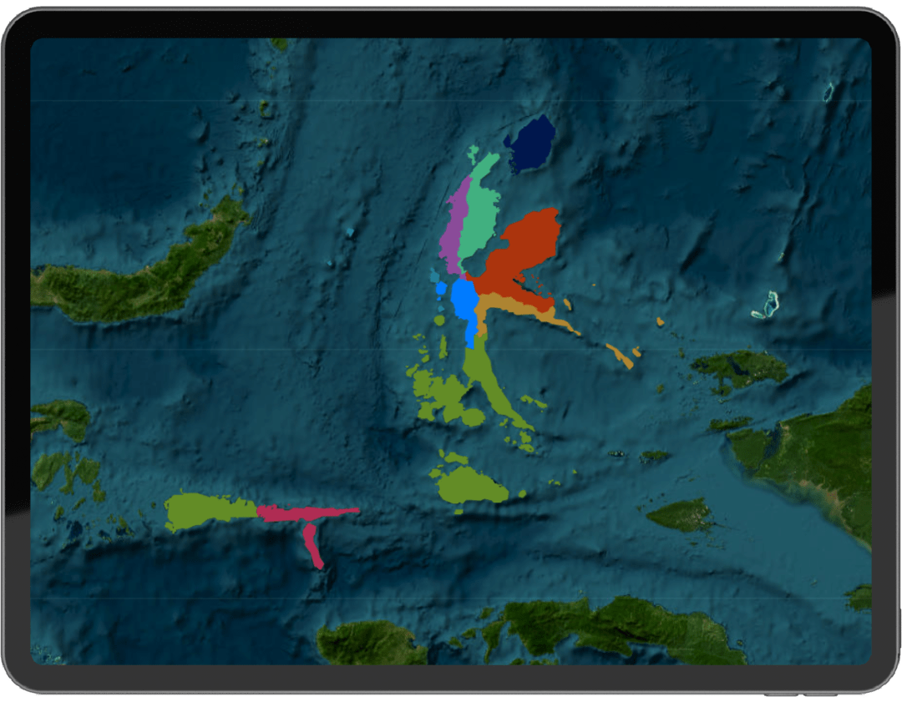Click the dark navy island region
The image size is (902, 702).
click(531, 144)
